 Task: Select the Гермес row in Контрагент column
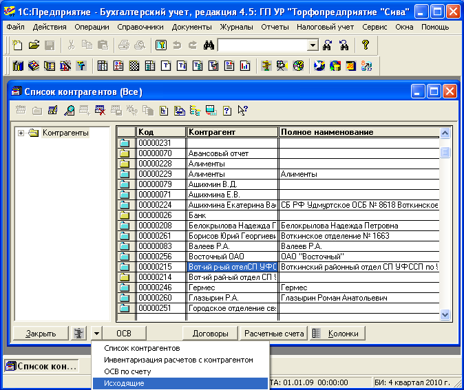[x=232, y=288]
